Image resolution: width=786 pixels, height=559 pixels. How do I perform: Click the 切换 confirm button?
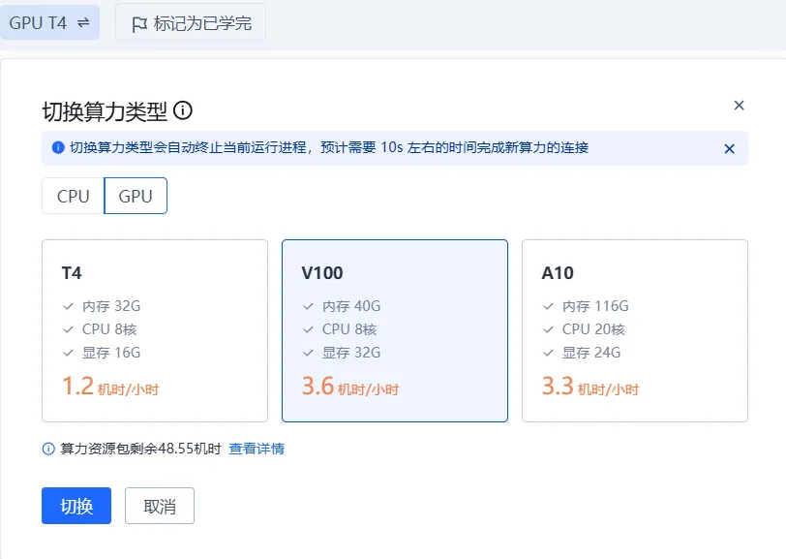coord(76,506)
